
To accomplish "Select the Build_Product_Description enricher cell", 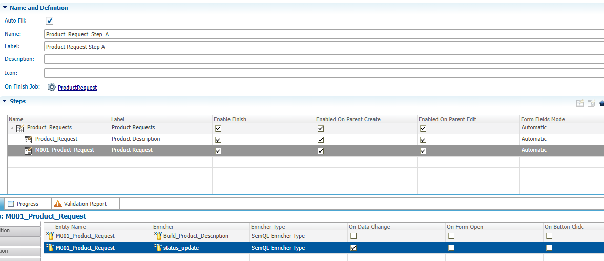I will pos(201,236).
